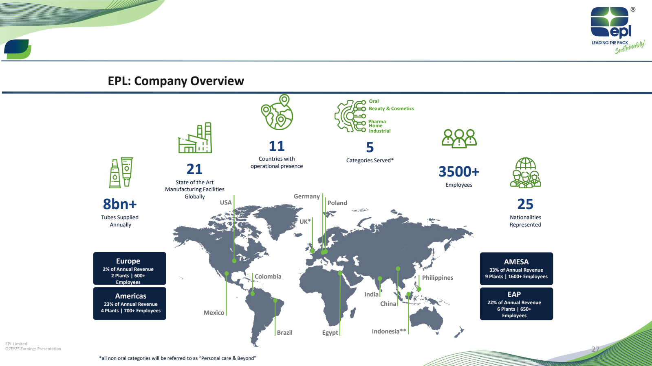Screen dimensions: 652x366
Task: Click the LEADING THE PACK tagline
Action: click(x=610, y=43)
